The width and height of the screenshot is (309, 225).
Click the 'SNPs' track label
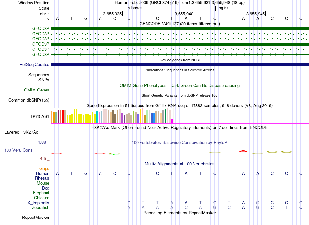[x=44, y=80]
